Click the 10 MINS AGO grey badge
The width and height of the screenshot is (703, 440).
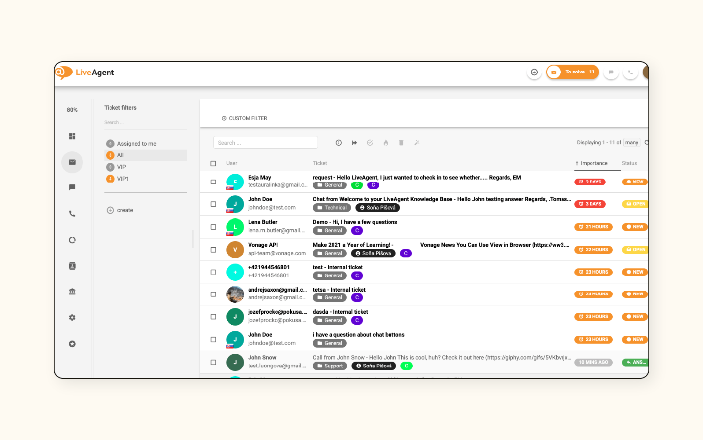pos(593,363)
